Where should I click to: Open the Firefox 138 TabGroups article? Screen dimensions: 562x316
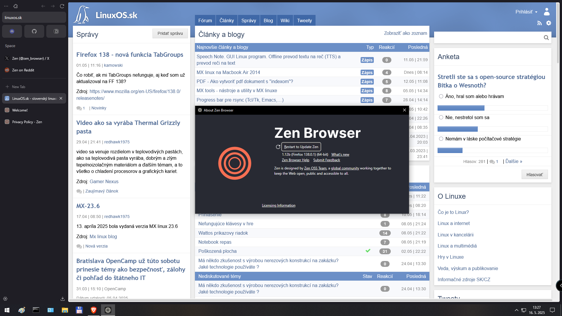[x=130, y=55]
